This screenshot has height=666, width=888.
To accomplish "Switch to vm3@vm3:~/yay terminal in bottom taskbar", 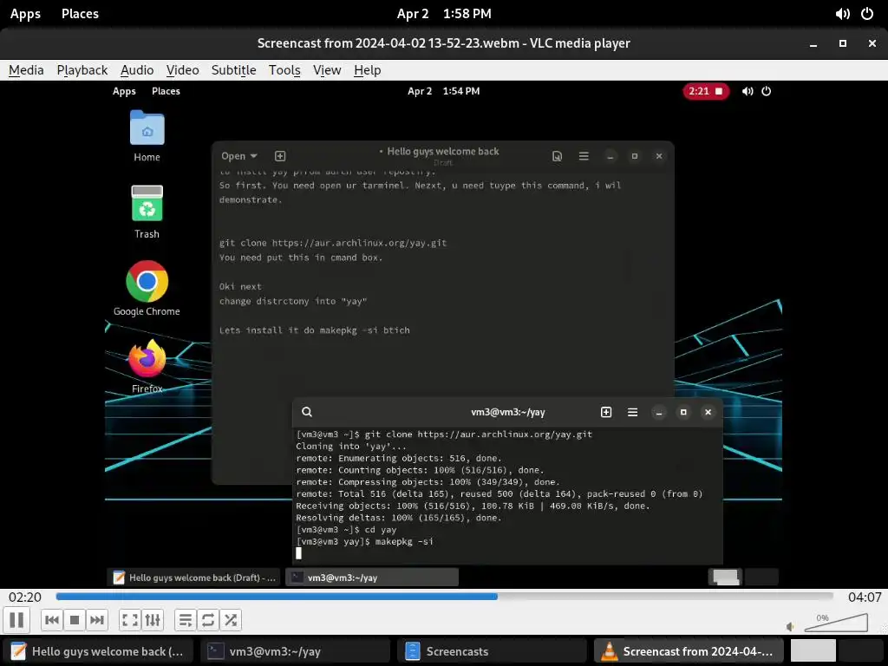I will pos(296,651).
